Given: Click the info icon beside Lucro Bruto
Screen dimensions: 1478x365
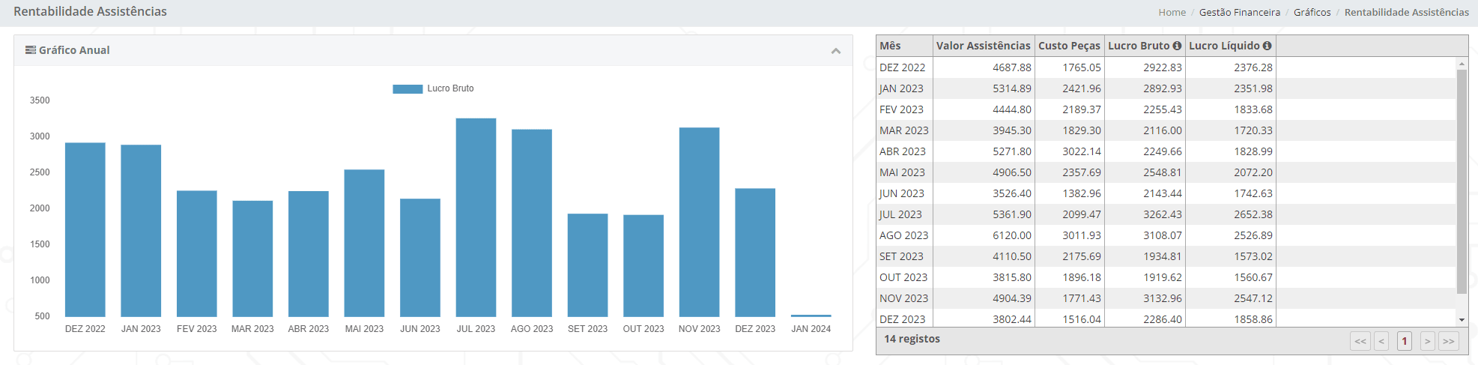Looking at the screenshot, I should tap(1177, 46).
